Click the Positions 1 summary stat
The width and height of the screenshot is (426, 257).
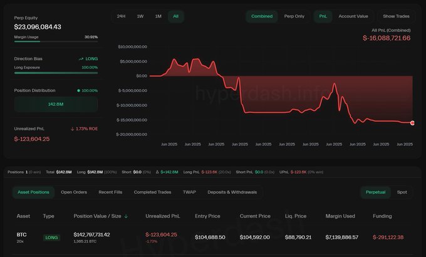click(24, 172)
